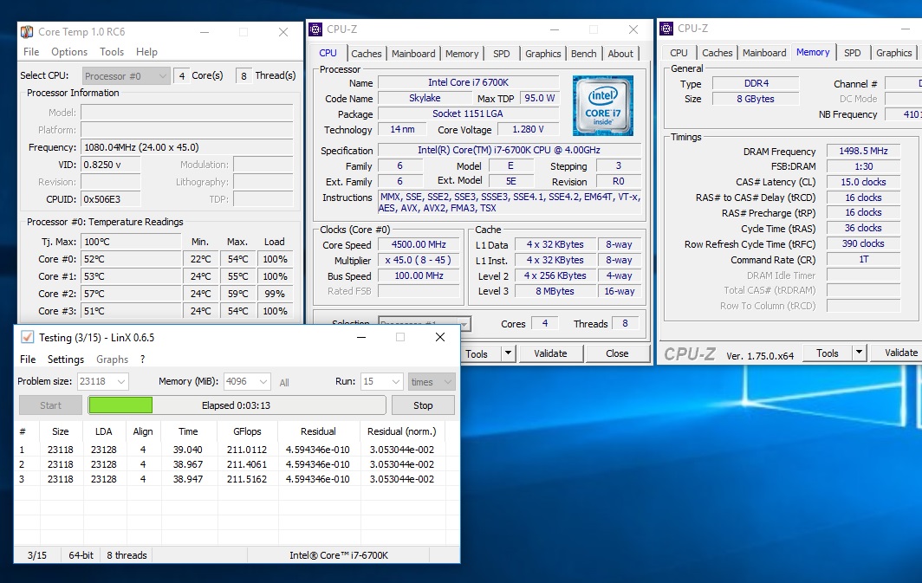Switch to Memory tab in first CPU-Z window
Image resolution: width=922 pixels, height=583 pixels.
[x=462, y=54]
